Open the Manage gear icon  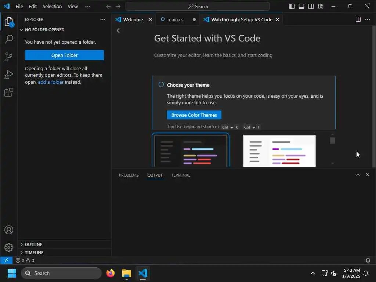click(x=9, y=247)
